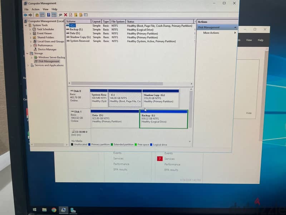Click the blue Back arrow in the toolbar
This screenshot has width=286, height=215.
25,15
